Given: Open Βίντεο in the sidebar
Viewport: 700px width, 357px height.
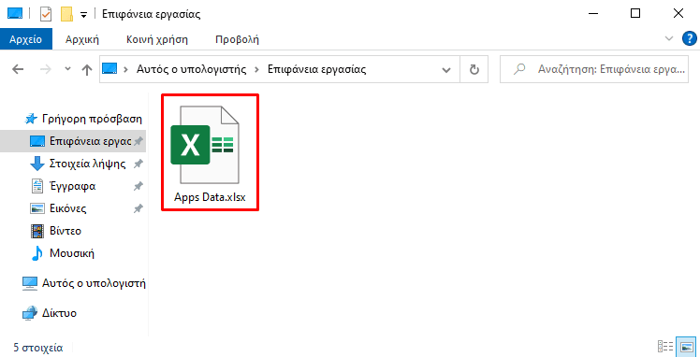Looking at the screenshot, I should [x=56, y=231].
